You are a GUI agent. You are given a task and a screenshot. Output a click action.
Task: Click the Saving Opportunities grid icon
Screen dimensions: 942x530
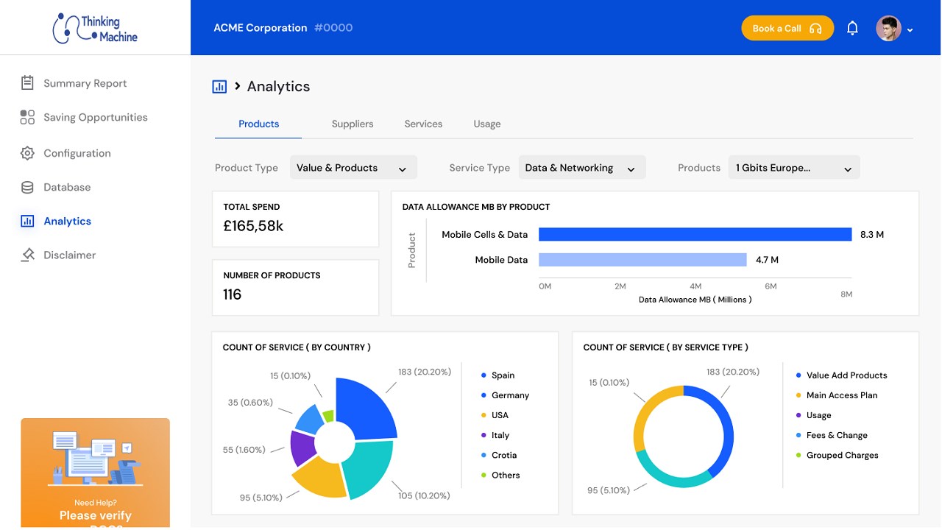click(27, 117)
